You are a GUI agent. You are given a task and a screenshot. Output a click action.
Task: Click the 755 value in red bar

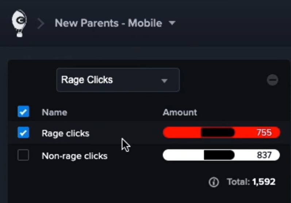[264, 133]
